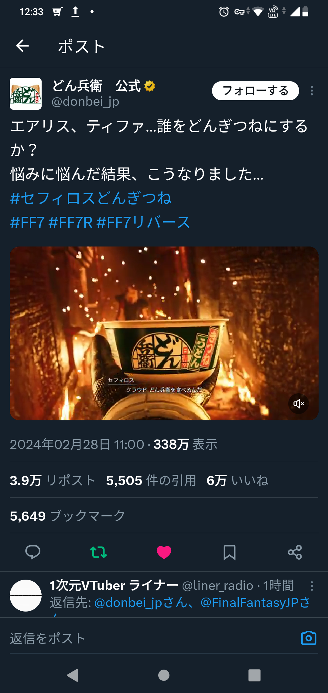Tap the camera icon in the reply bar

point(309,638)
